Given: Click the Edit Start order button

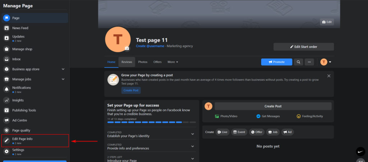Looking at the screenshot, I should (303, 47).
